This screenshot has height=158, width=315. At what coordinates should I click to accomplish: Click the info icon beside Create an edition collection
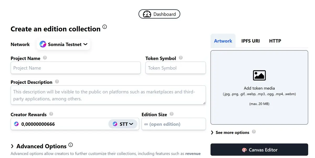tap(105, 27)
